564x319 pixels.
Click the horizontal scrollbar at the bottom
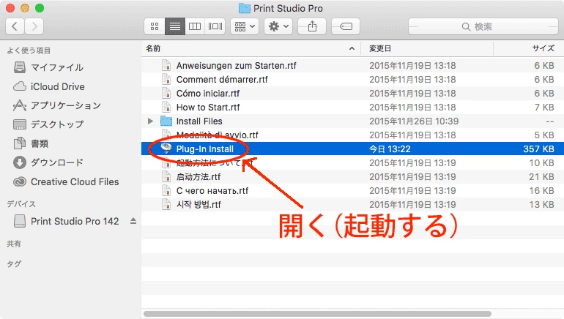point(317,314)
